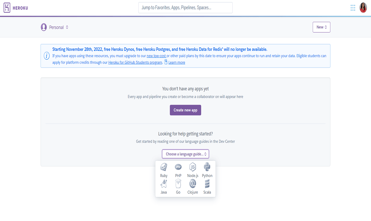371x221 pixels.
Task: Follow the new low-cost link
Action: coord(157,56)
